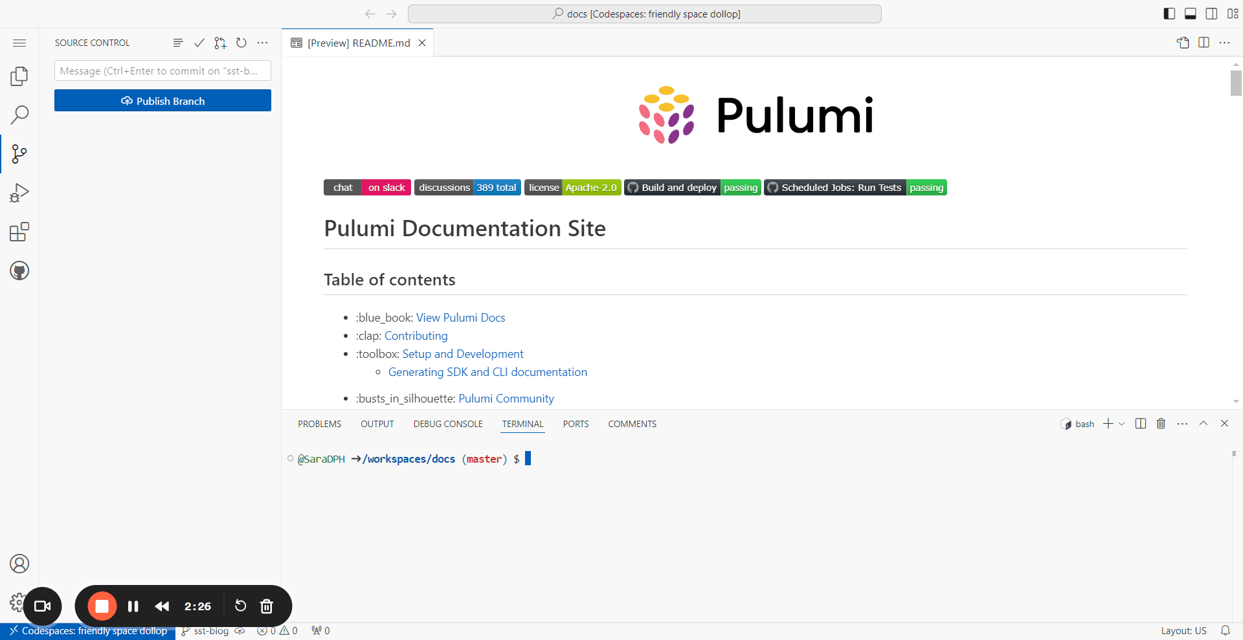Maximize the panel size with chevron
Viewport: 1243px width, 640px height.
coord(1204,423)
